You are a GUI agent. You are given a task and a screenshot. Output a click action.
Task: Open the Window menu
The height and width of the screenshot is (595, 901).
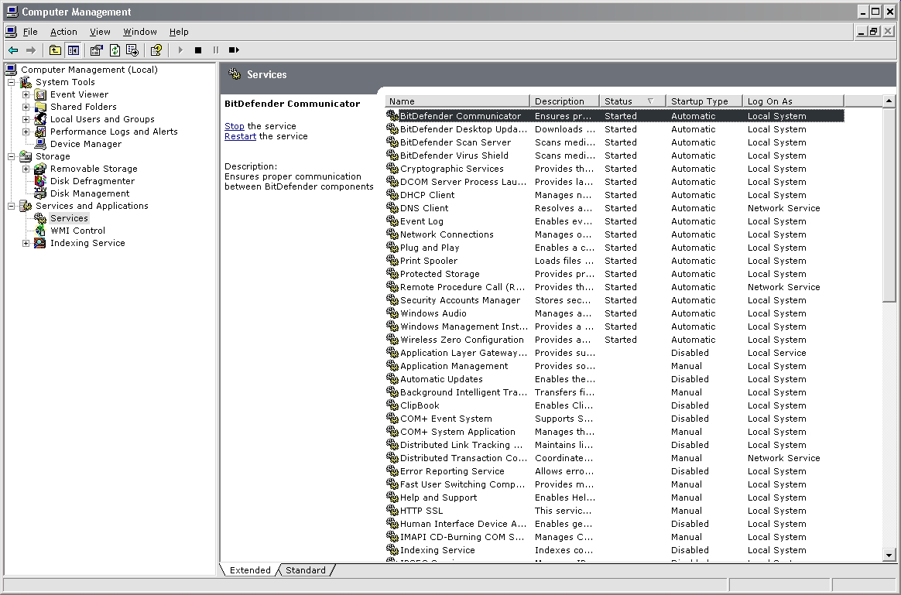pos(139,32)
